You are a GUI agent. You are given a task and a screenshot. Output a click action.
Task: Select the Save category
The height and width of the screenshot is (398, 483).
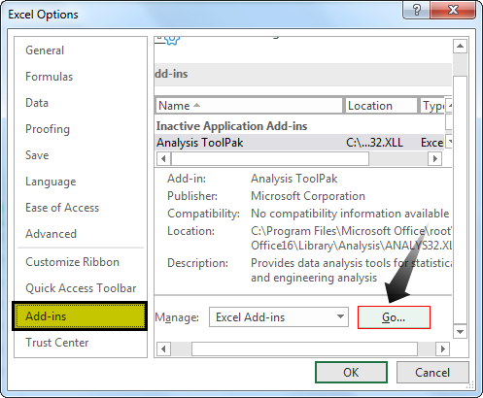(37, 155)
